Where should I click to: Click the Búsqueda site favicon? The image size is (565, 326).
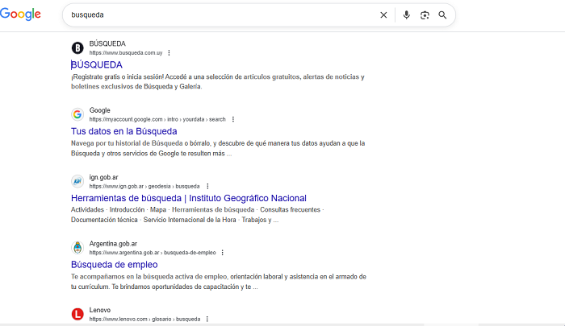[x=77, y=47]
